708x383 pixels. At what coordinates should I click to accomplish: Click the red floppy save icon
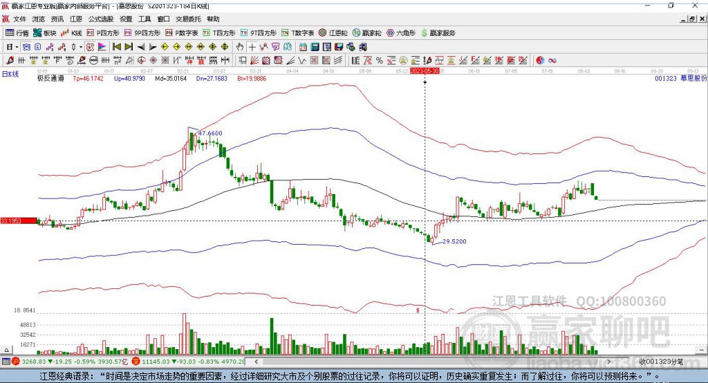pos(339,47)
